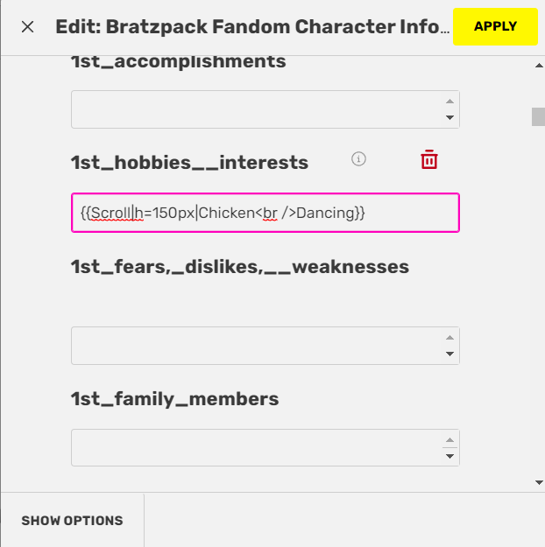This screenshot has height=547, width=545.
Task: Click down arrow in 1st_family_members box
Action: point(450,456)
